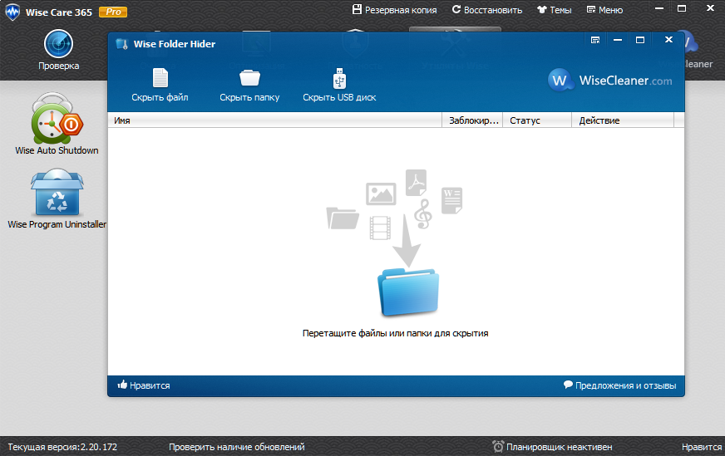Click the Действие column header

coord(623,120)
